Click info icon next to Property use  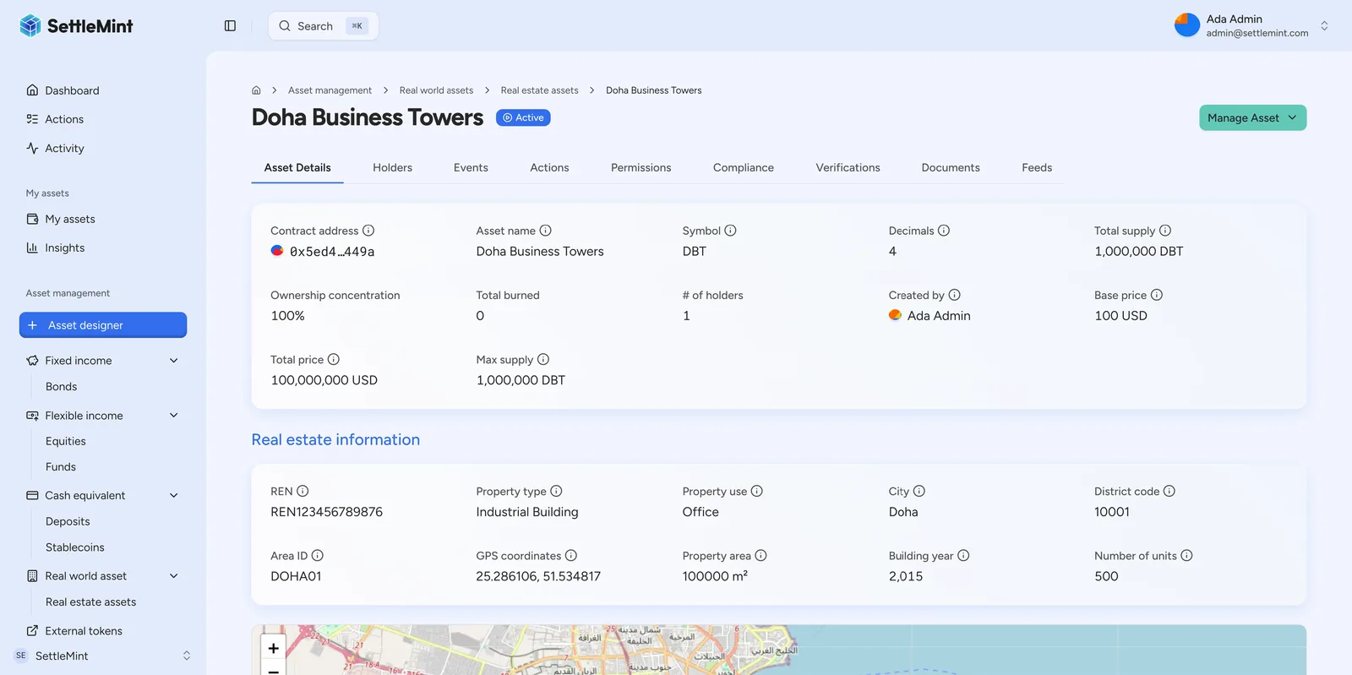757,491
